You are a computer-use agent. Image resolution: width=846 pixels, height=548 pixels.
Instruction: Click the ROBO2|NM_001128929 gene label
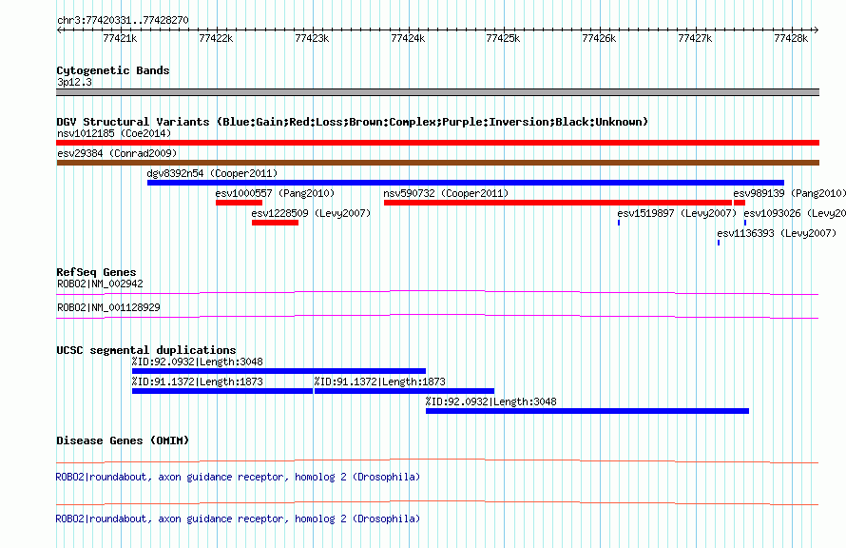point(108,307)
